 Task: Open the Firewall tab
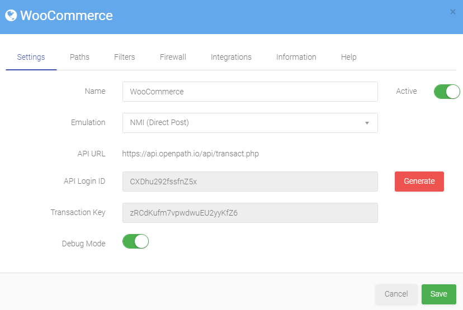(173, 57)
